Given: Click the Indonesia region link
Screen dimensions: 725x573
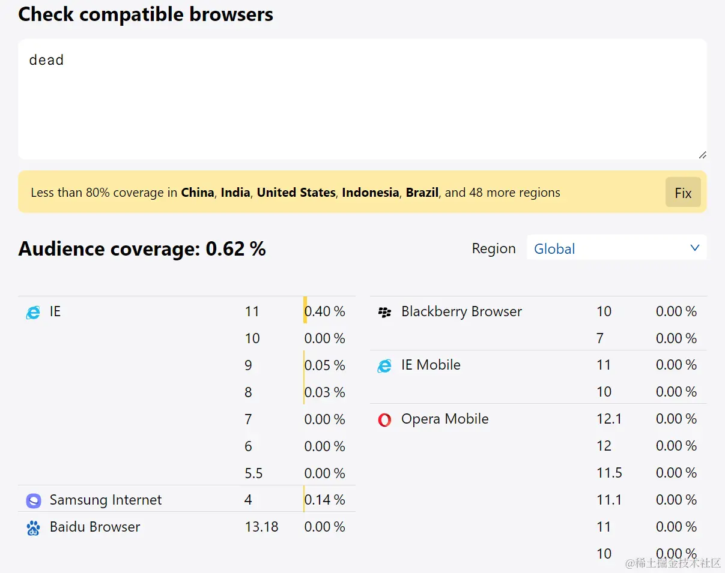Looking at the screenshot, I should [371, 193].
